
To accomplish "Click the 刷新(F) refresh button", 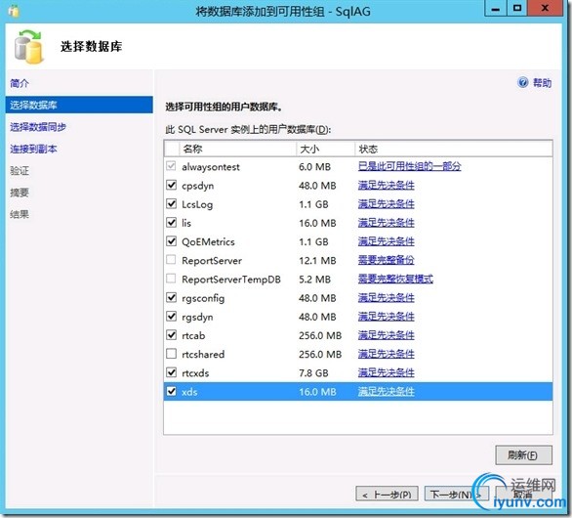I will (x=523, y=455).
